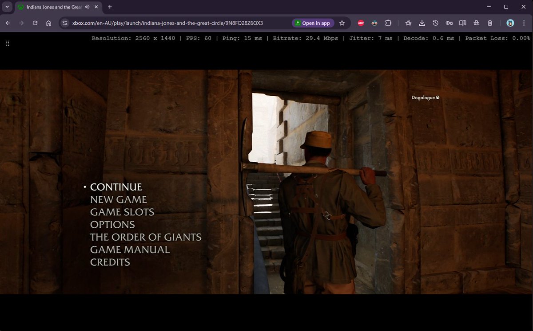
Task: Open the Extensions puzzle menu
Action: pyautogui.click(x=388, y=23)
